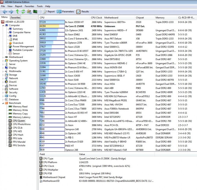
Task: Select the Memory Latency benchmark icon
Action: (x=10, y=117)
